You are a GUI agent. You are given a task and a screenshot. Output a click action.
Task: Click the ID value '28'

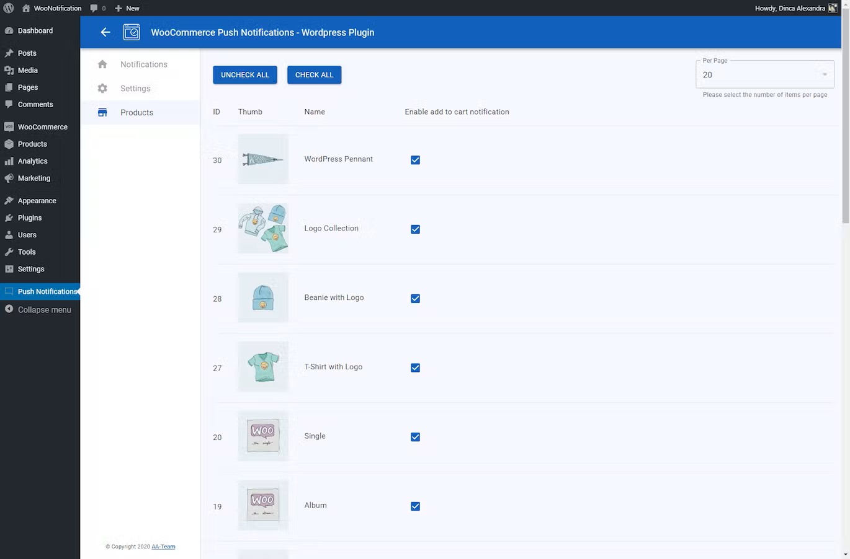pyautogui.click(x=217, y=299)
